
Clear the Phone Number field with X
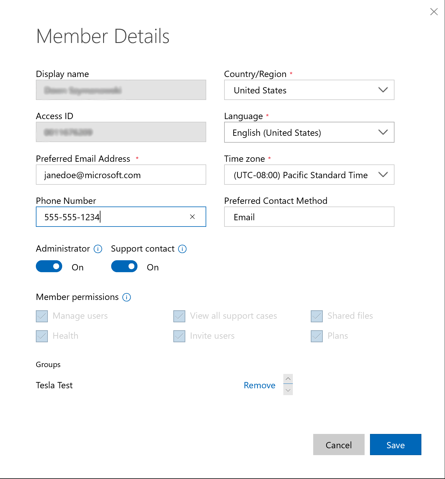192,217
